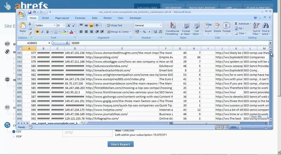Activate the Format Painter brush

click(x=30, y=33)
